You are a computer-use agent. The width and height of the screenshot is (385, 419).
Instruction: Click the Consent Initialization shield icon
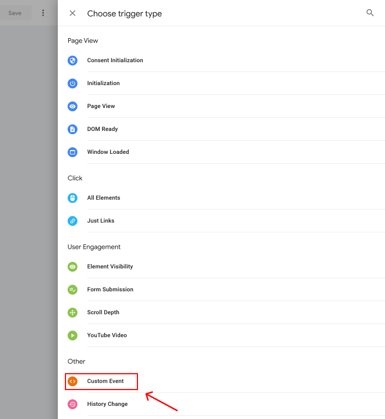(x=73, y=61)
